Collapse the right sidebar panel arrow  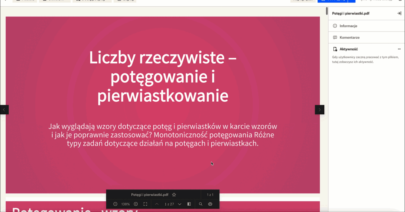399,13
